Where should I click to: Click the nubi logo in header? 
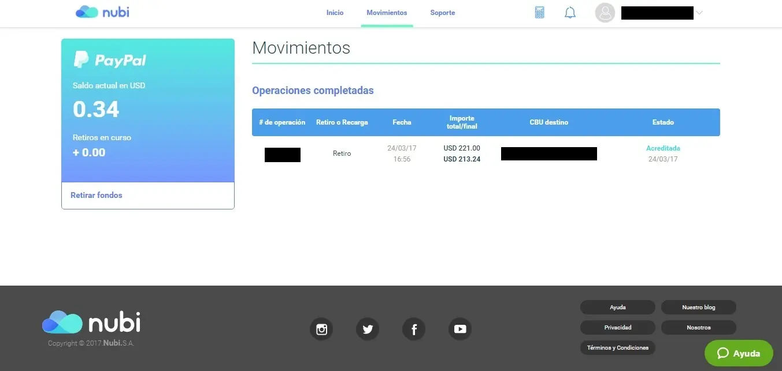pyautogui.click(x=102, y=12)
